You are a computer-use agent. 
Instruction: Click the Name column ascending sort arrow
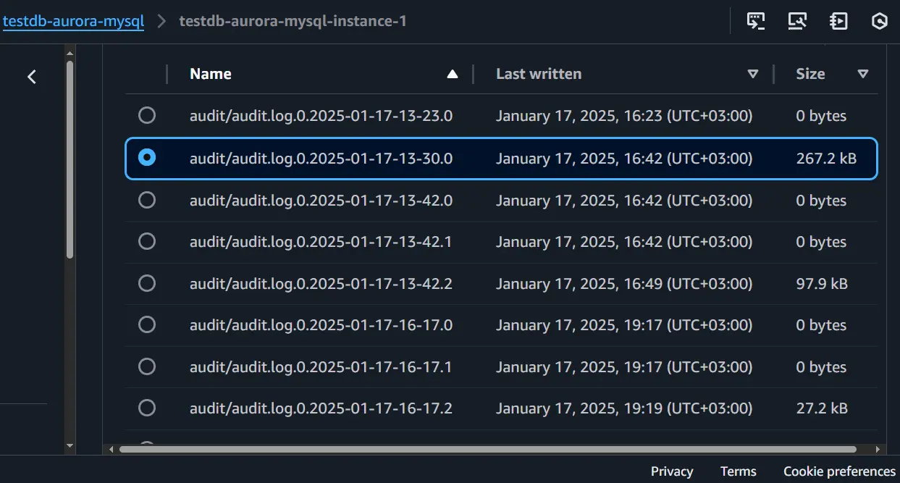453,74
